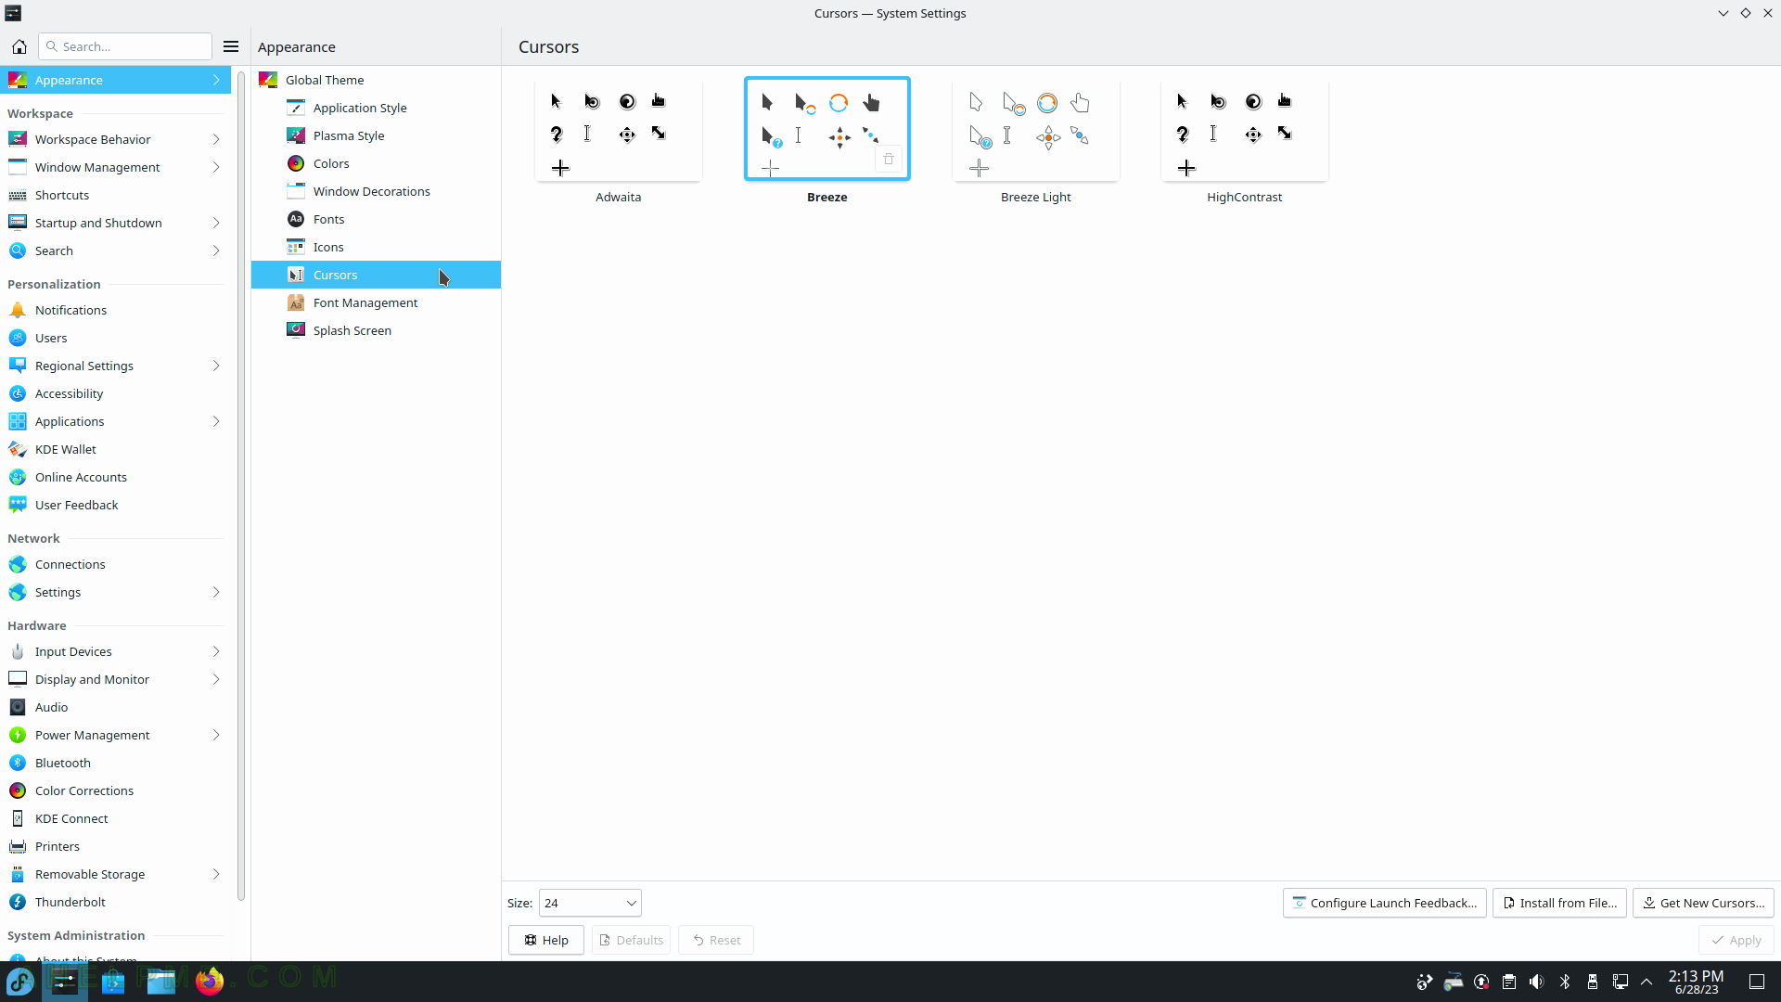Viewport: 1781px width, 1002px height.
Task: Delete Breeze theme using trash icon
Action: point(889,160)
